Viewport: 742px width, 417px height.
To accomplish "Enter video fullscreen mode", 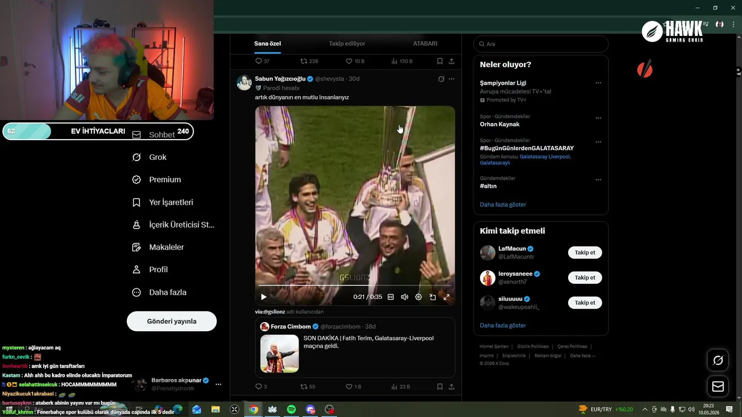I will [446, 297].
